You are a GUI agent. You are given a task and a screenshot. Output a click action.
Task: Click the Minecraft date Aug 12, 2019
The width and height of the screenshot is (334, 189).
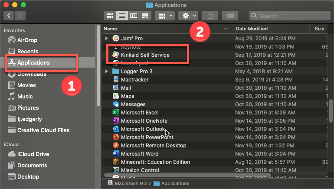click(x=265, y=162)
